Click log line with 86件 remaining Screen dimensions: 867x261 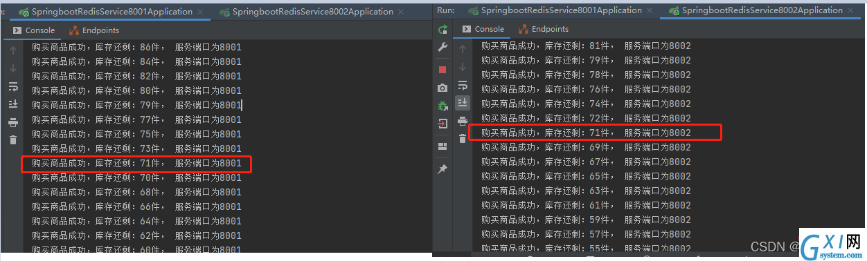(137, 47)
